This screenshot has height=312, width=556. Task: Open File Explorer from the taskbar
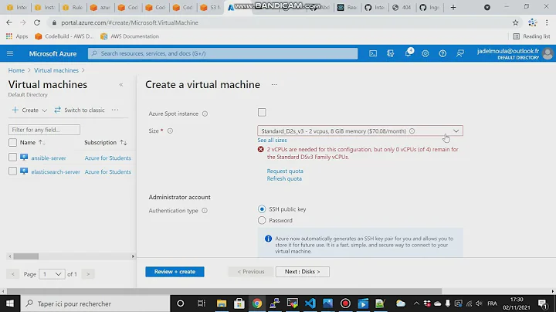[222, 304]
